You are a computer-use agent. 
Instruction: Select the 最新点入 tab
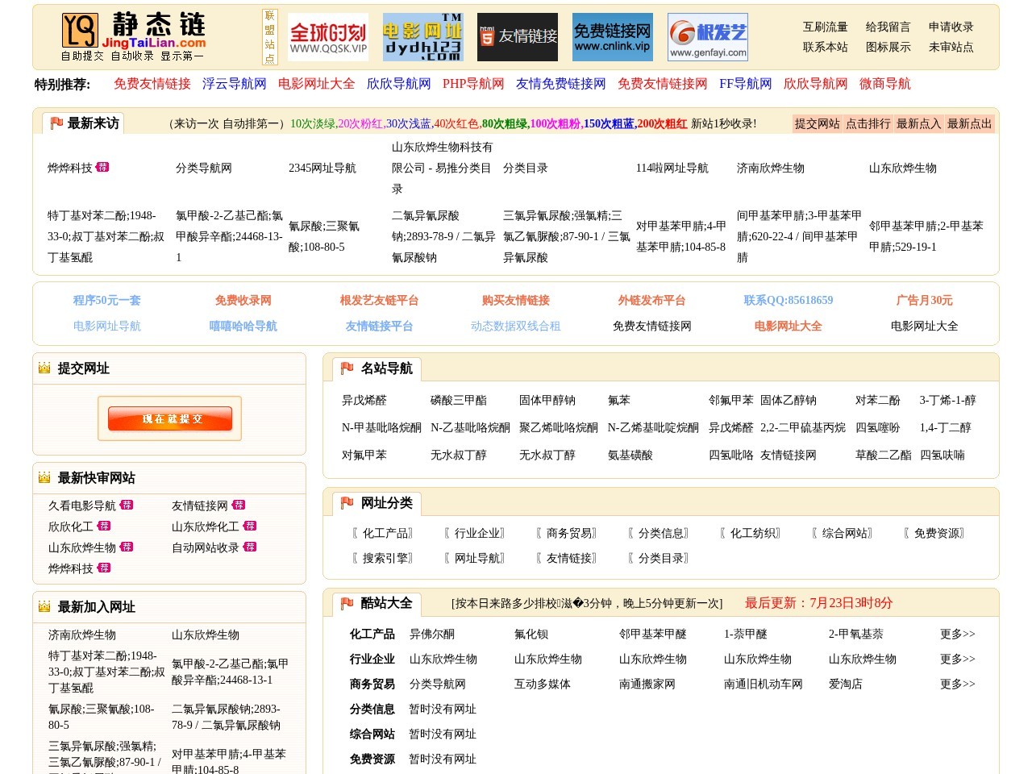tap(919, 123)
